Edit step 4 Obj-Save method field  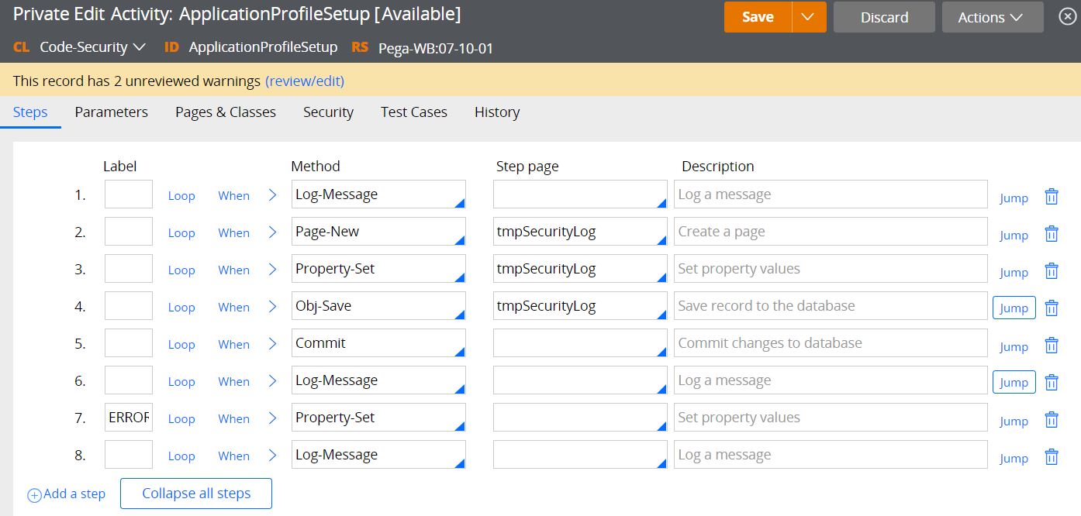click(x=378, y=306)
